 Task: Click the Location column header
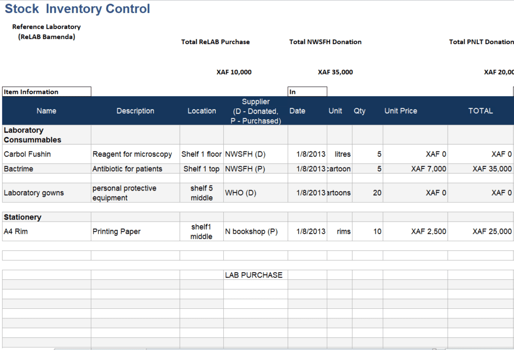click(x=202, y=111)
